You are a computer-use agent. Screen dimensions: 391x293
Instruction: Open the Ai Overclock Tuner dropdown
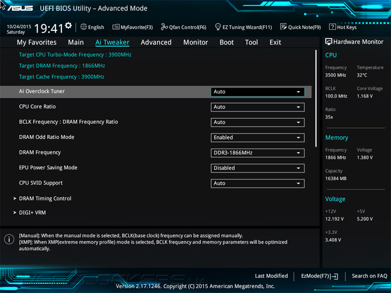pyautogui.click(x=257, y=92)
